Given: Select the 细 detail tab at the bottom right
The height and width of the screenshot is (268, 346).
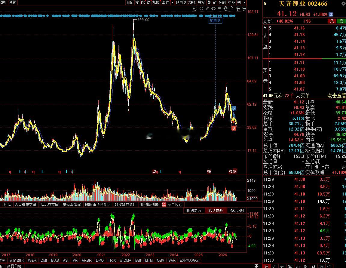Looking at the screenshot, I should [266, 266].
